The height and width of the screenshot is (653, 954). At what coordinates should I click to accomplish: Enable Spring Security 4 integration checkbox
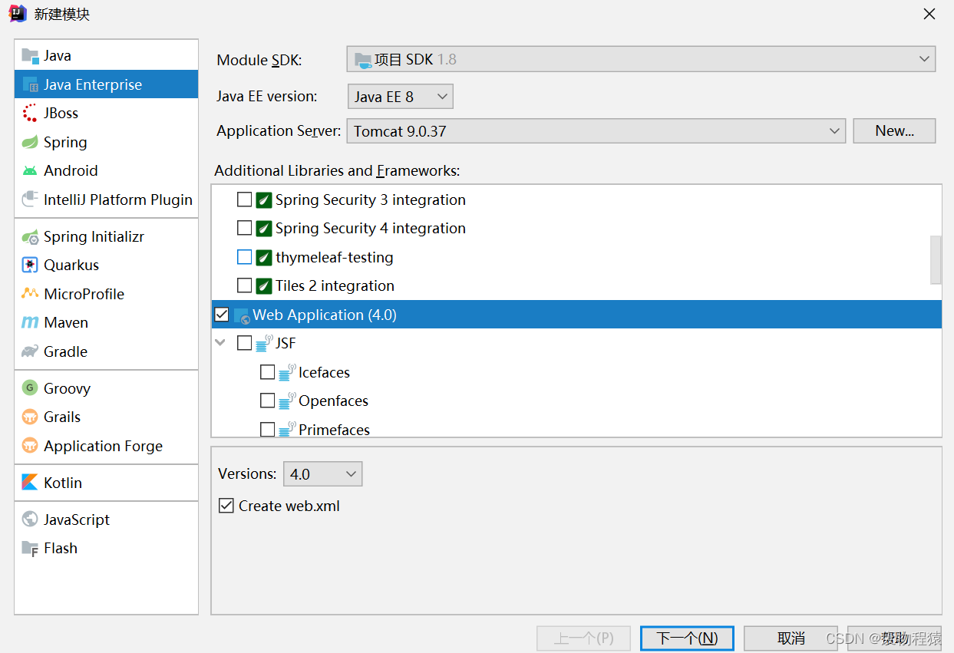[244, 228]
